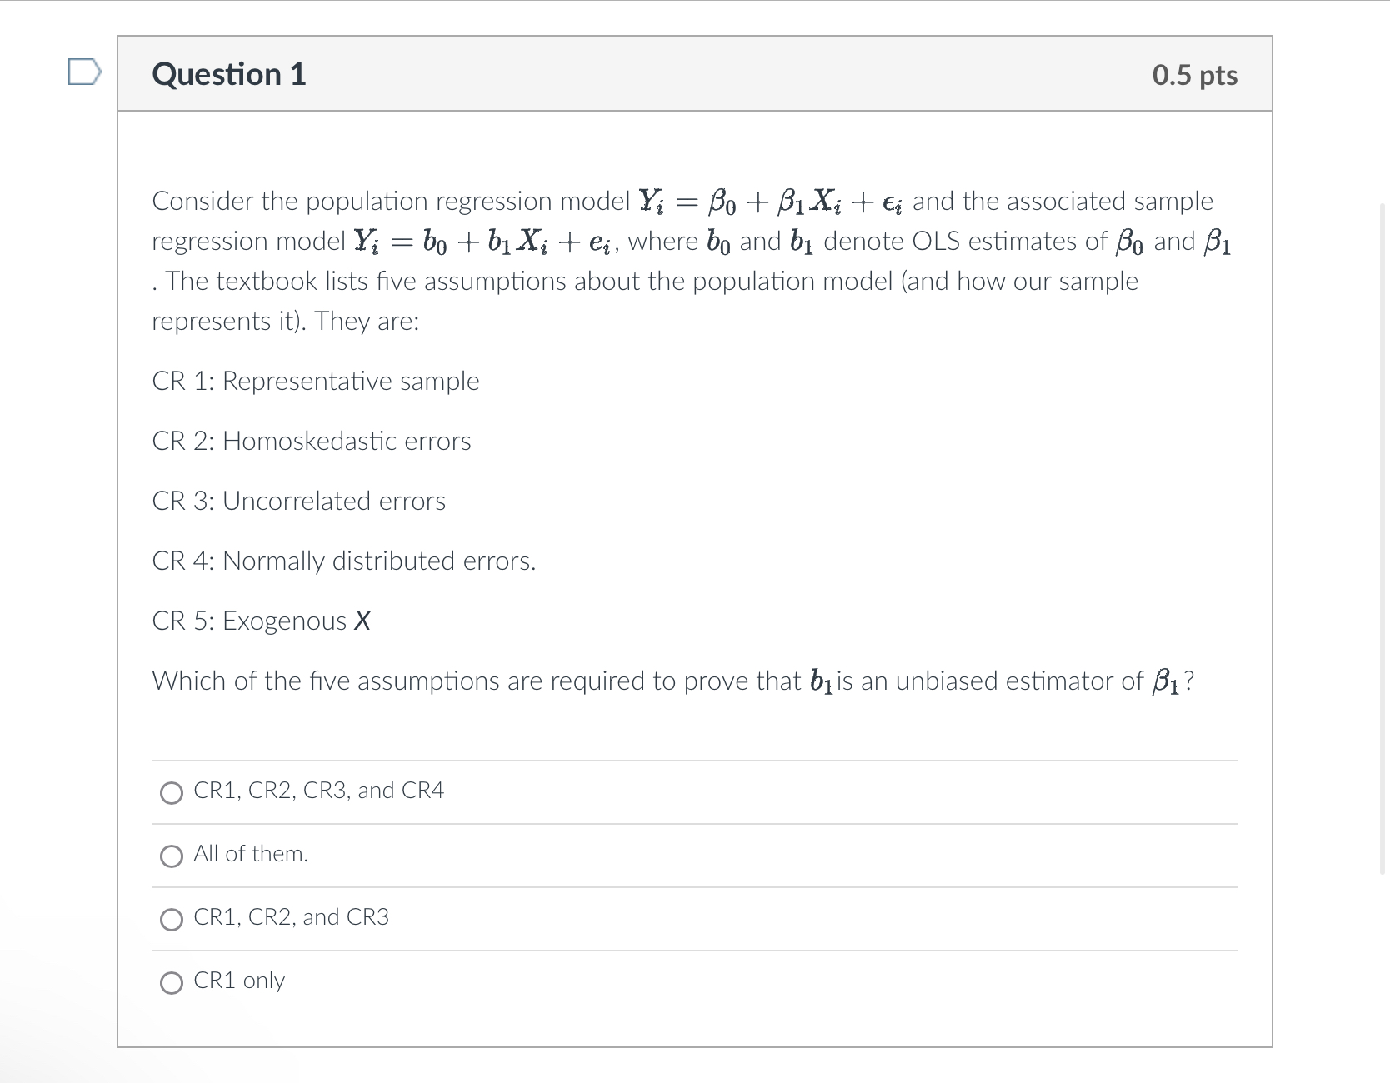Click the 'CR1, CR2, CR3, and CR4' answer label
This screenshot has height=1083, width=1390.
click(x=318, y=791)
